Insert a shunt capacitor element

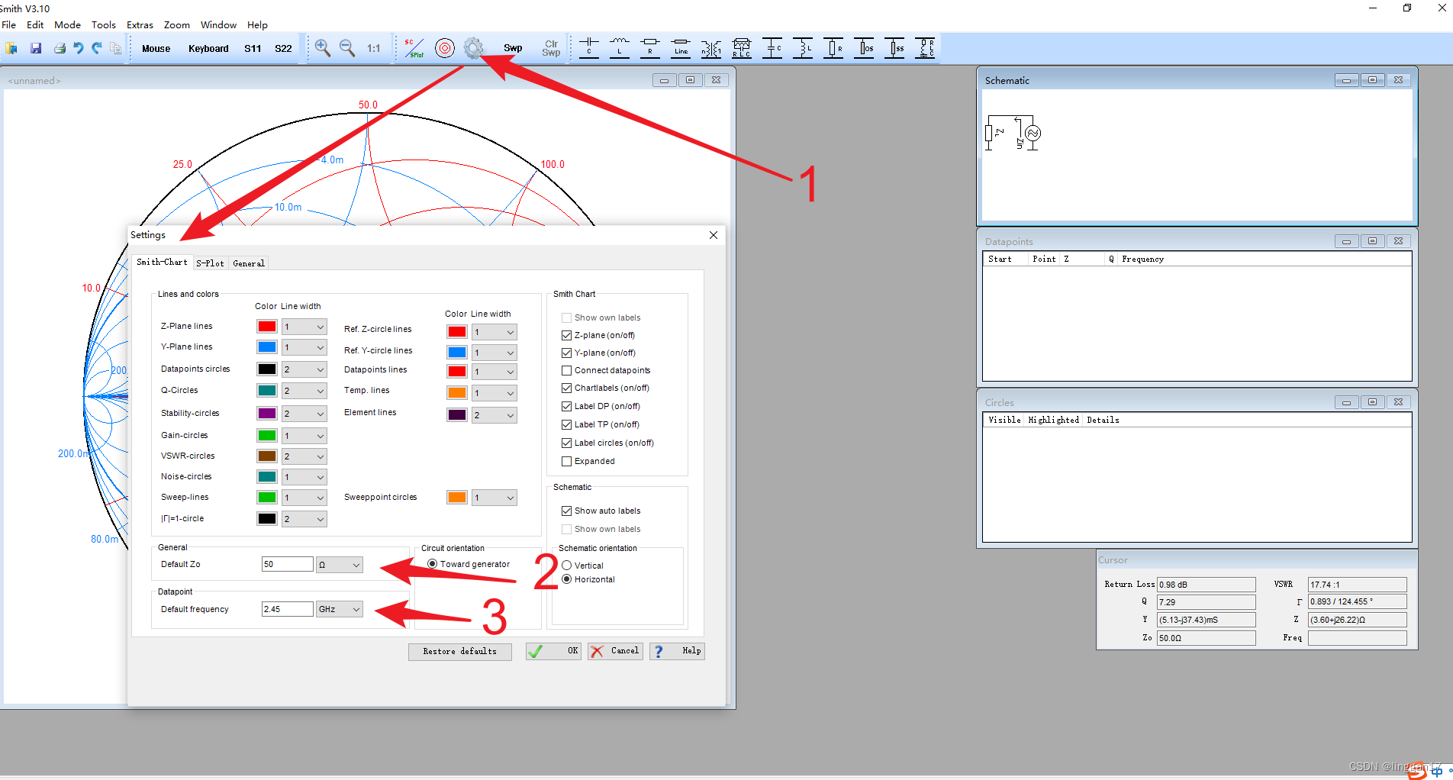point(772,48)
